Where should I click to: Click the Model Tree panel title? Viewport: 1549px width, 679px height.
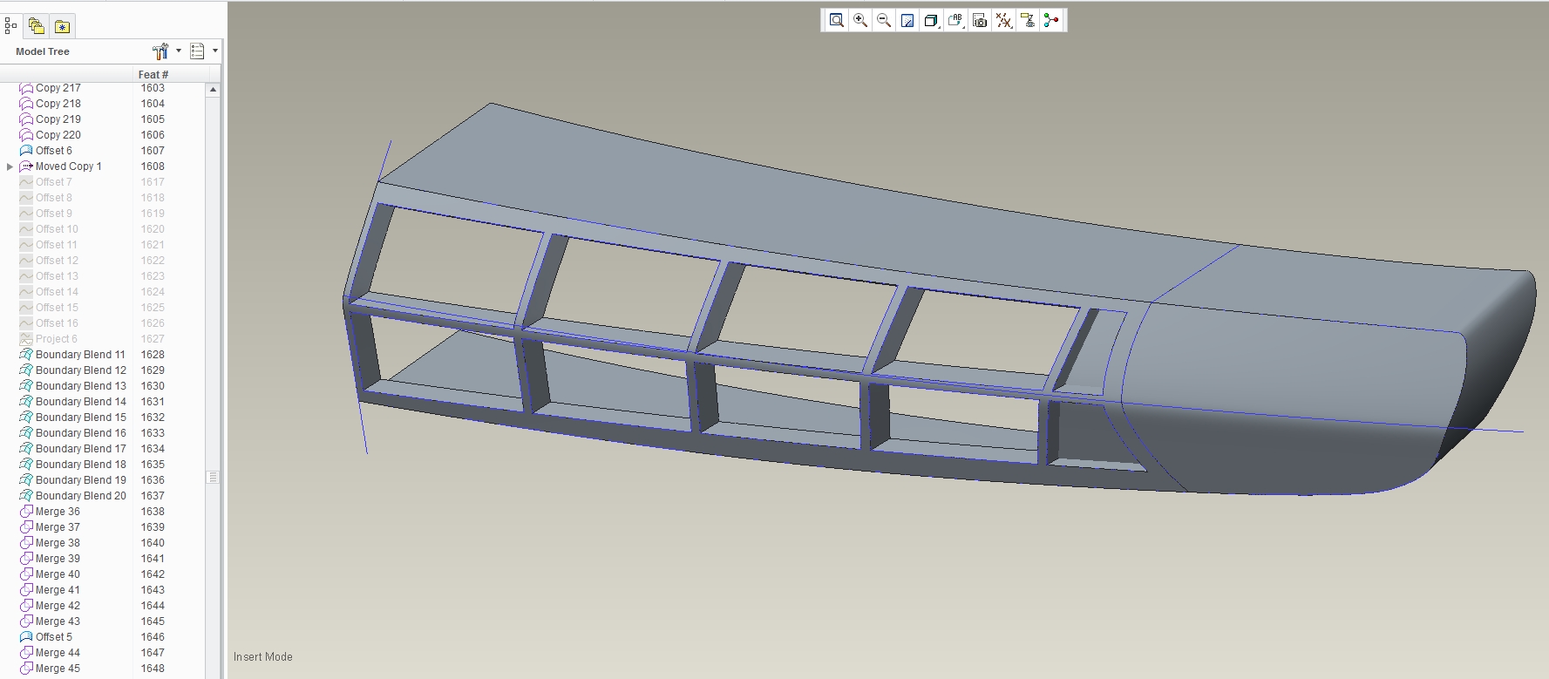tap(43, 51)
